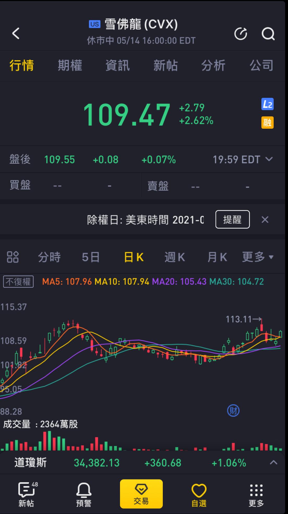Switch to the 行情 tab
288x514 pixels.
click(x=22, y=65)
